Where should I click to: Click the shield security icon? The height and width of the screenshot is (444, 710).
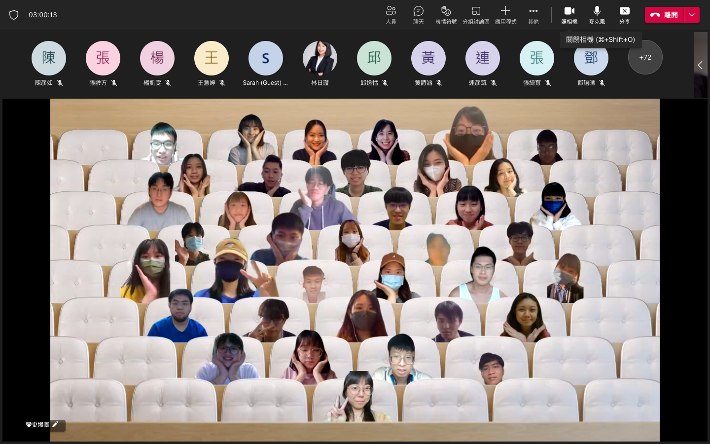point(14,15)
